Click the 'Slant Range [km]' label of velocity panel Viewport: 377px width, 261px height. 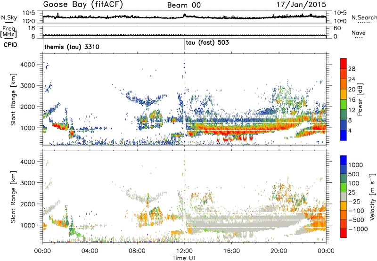click(13, 196)
